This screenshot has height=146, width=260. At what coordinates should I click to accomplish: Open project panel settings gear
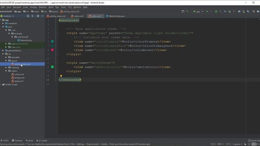click(38, 16)
